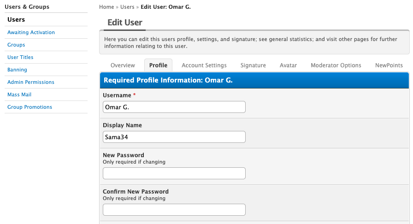Click the Home breadcrumb link
The width and height of the screenshot is (413, 224).
106,7
